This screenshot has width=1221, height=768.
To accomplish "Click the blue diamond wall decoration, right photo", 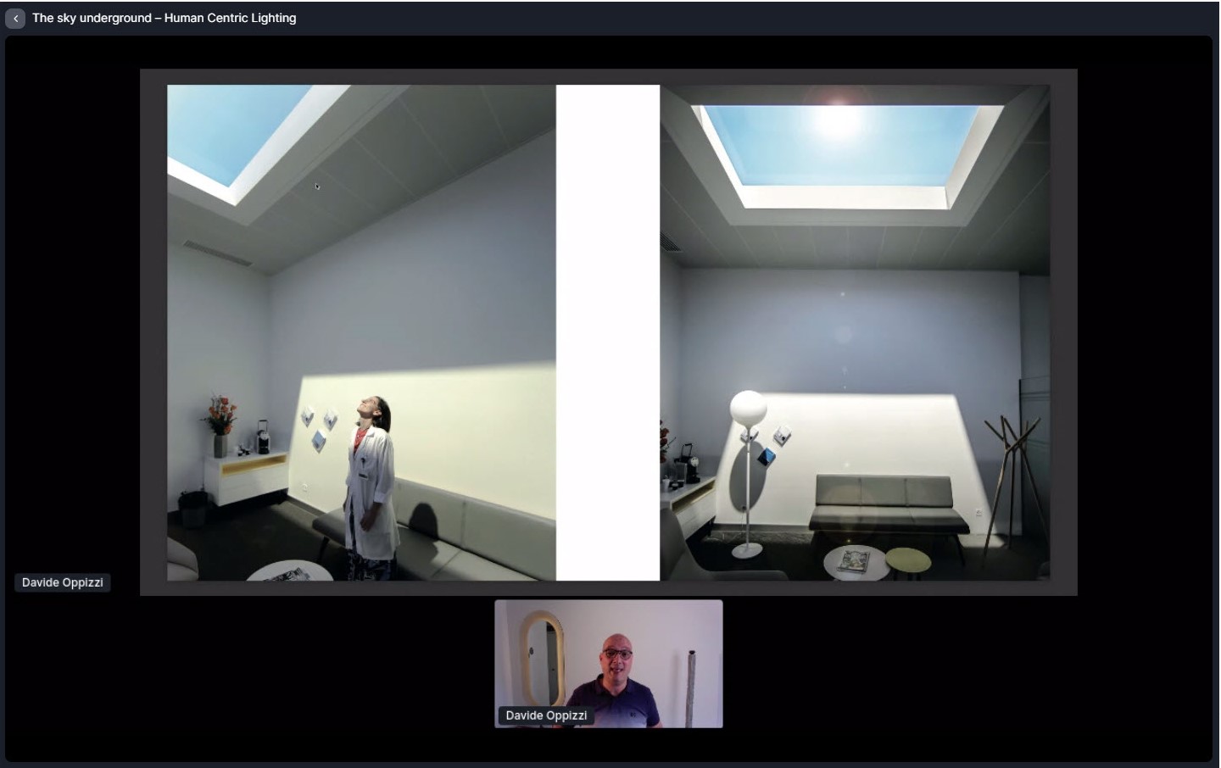I will click(x=766, y=457).
